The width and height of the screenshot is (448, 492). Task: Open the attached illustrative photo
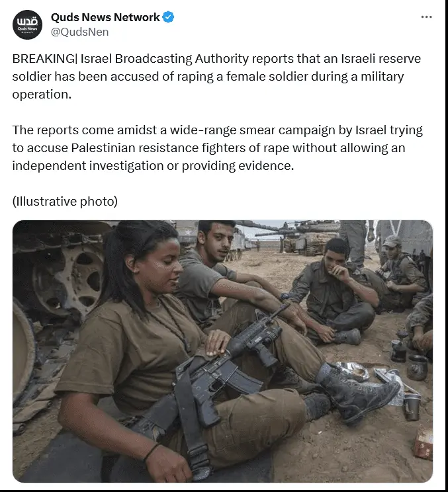pos(222,351)
